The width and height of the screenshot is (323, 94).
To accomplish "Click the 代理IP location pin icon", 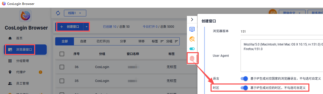I will pos(10,72).
